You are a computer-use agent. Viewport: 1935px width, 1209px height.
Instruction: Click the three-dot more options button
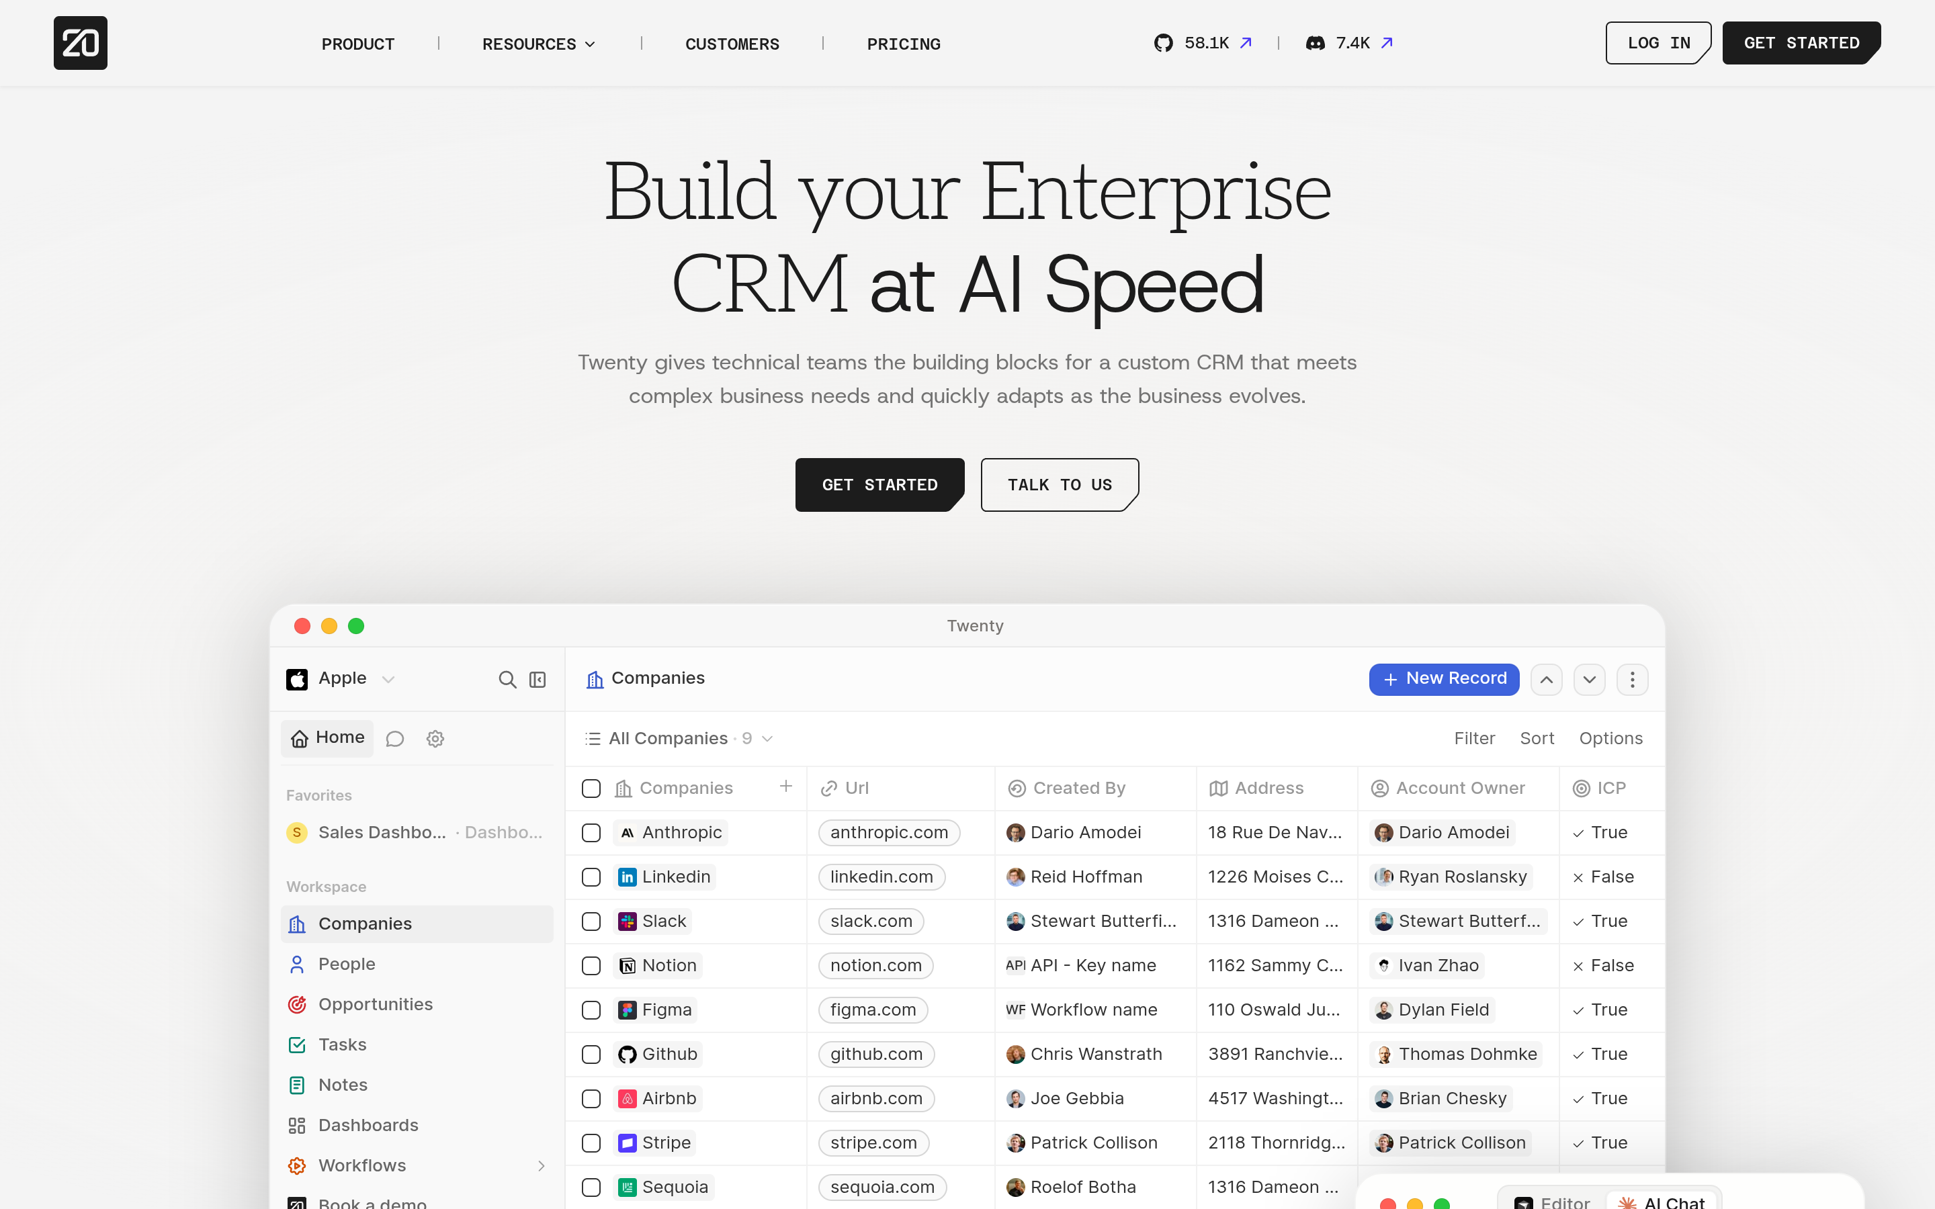coord(1632,680)
